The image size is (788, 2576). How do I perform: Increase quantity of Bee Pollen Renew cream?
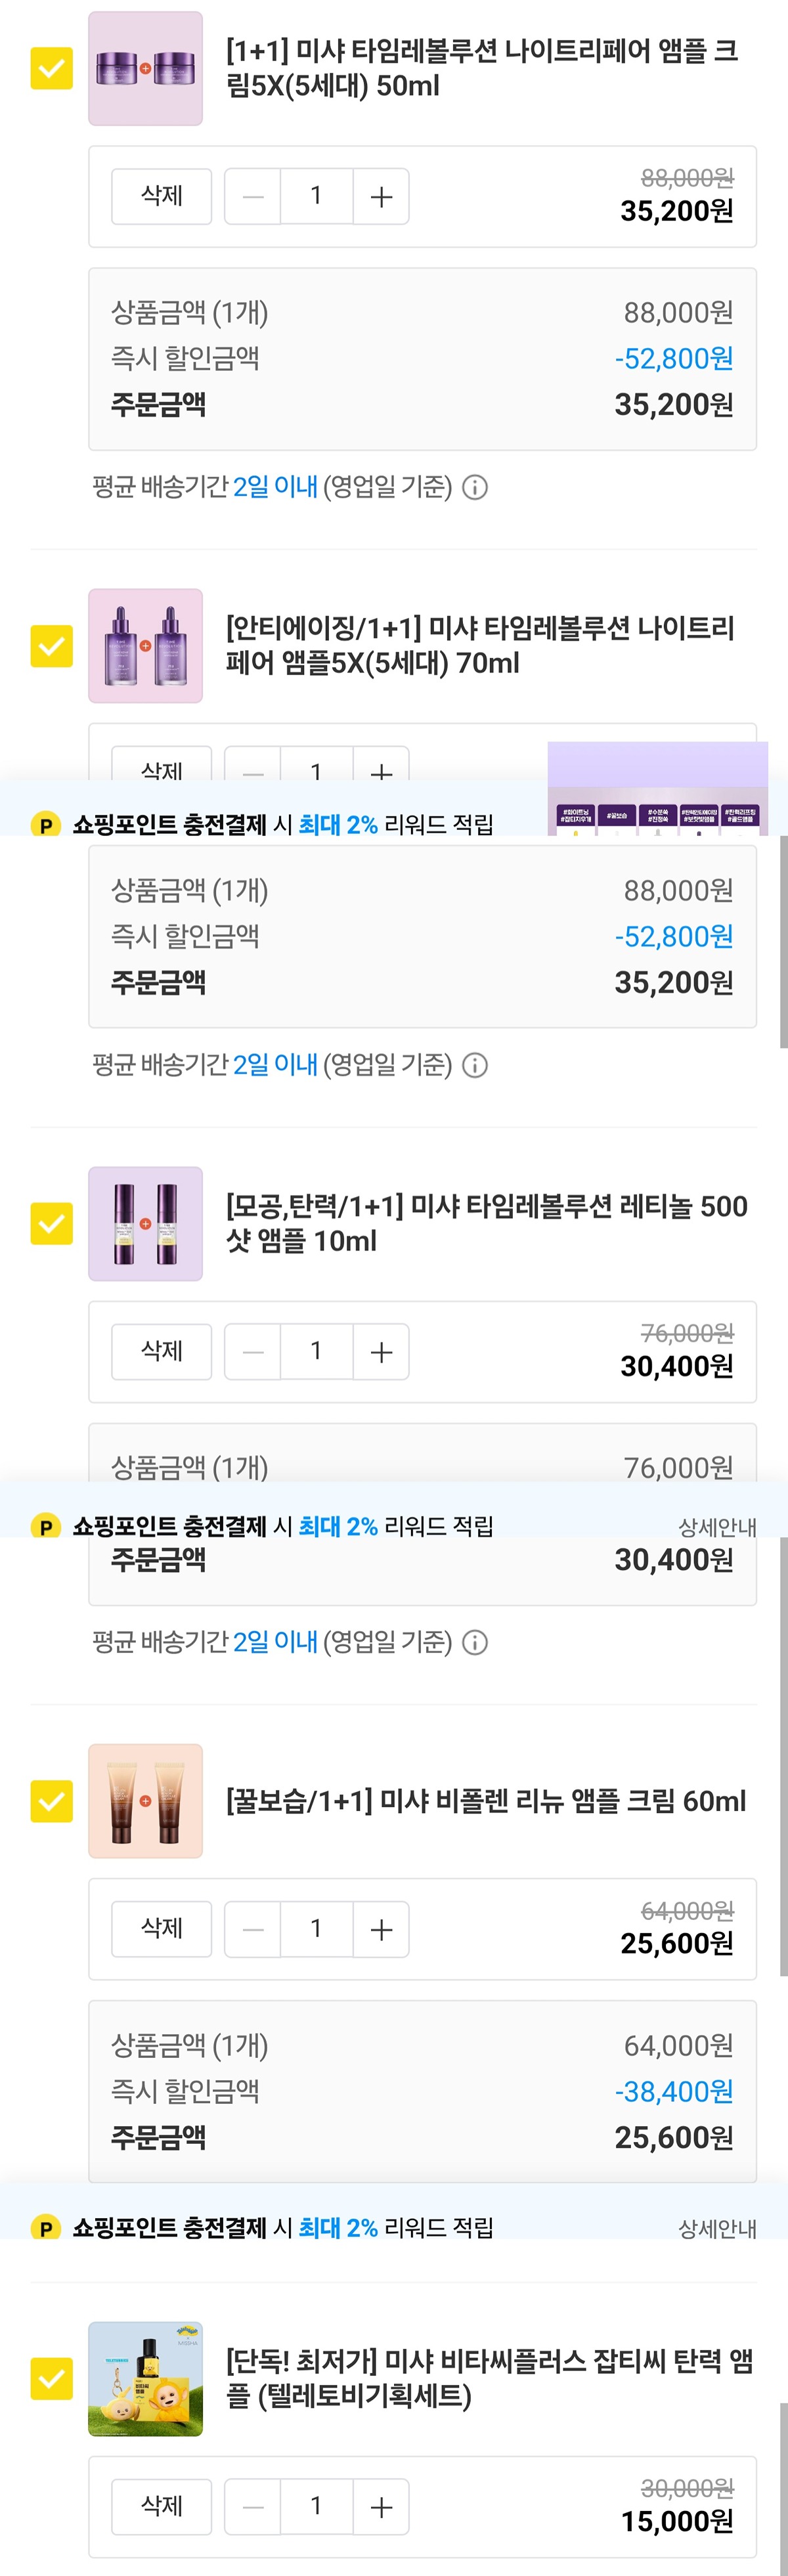point(381,1929)
